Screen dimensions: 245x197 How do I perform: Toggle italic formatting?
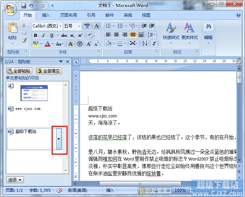(x=43, y=35)
